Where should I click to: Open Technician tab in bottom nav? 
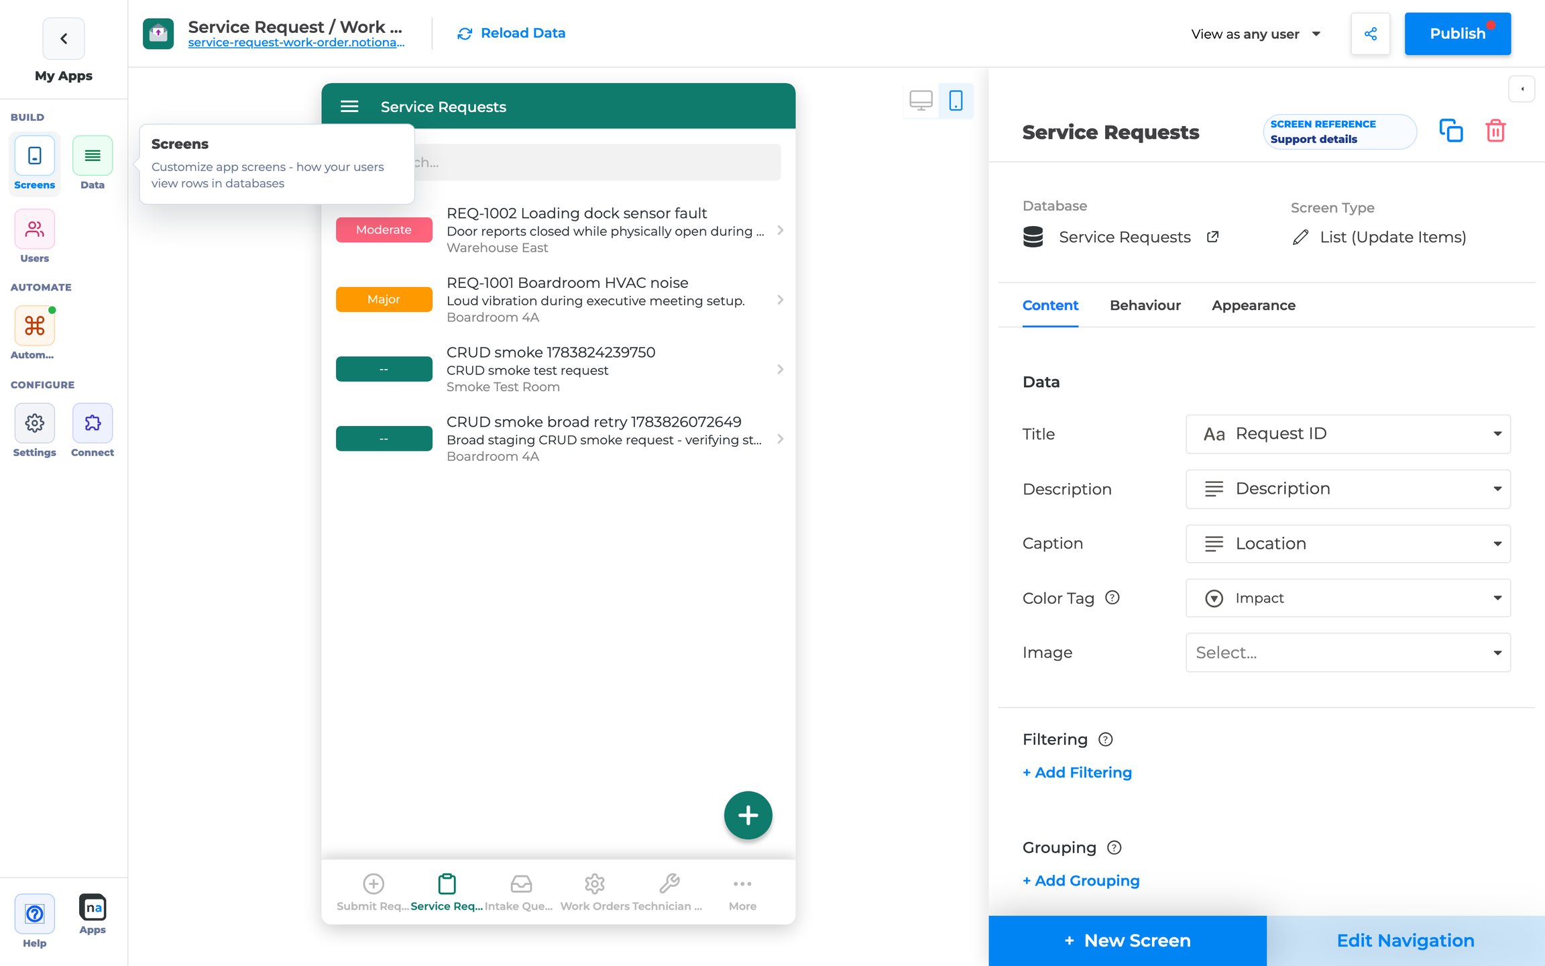668,892
